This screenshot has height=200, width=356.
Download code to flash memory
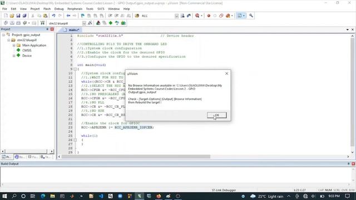coord(42,23)
